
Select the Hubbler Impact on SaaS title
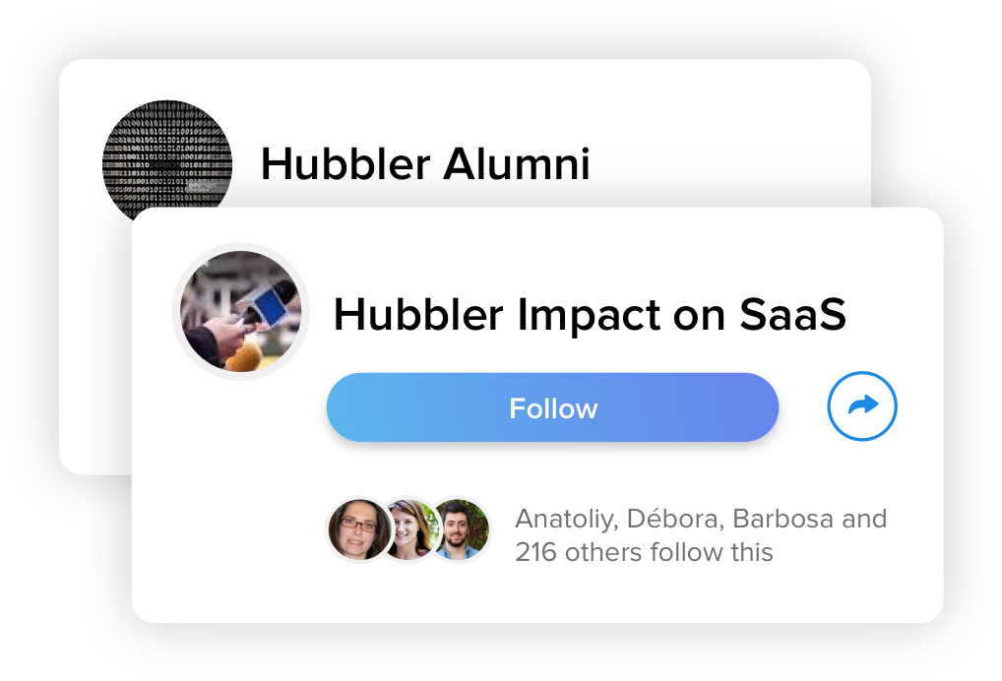click(x=590, y=315)
